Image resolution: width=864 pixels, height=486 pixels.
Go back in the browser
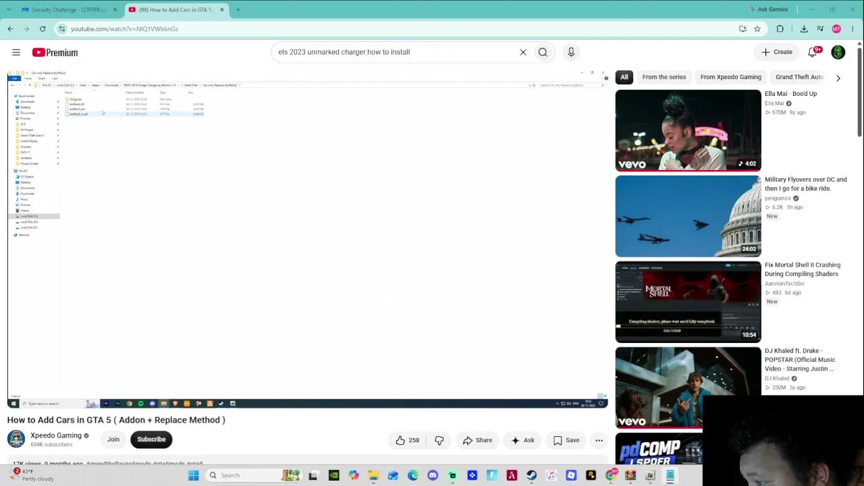pyautogui.click(x=10, y=28)
